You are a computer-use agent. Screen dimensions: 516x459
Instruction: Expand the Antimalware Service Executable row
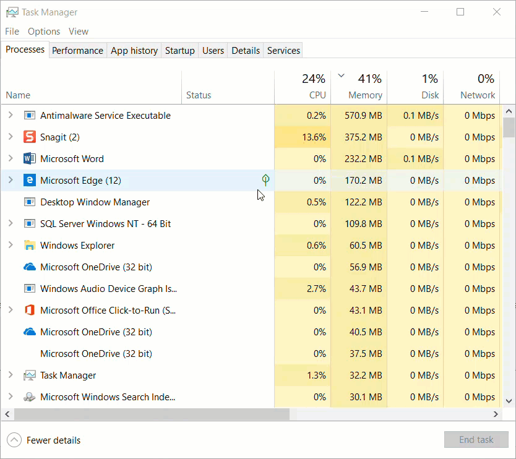point(11,115)
